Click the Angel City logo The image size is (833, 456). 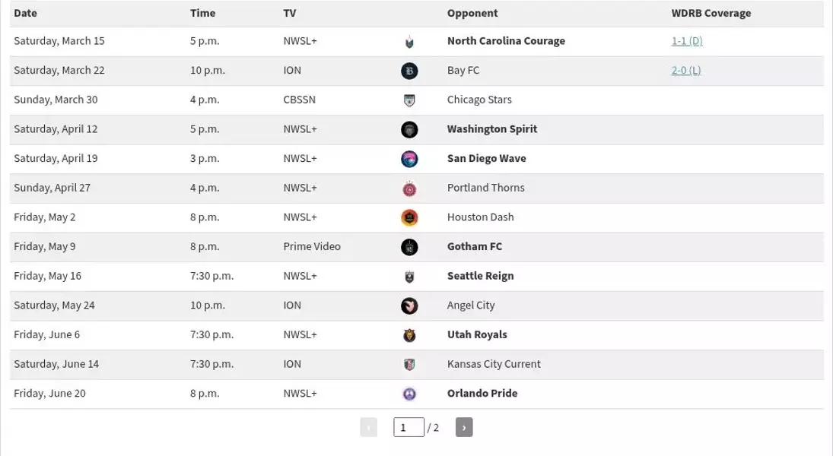409,306
